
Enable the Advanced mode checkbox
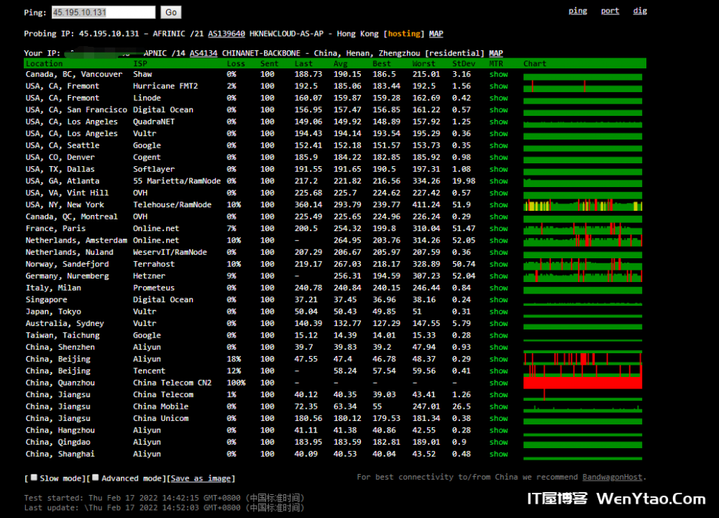(96, 478)
